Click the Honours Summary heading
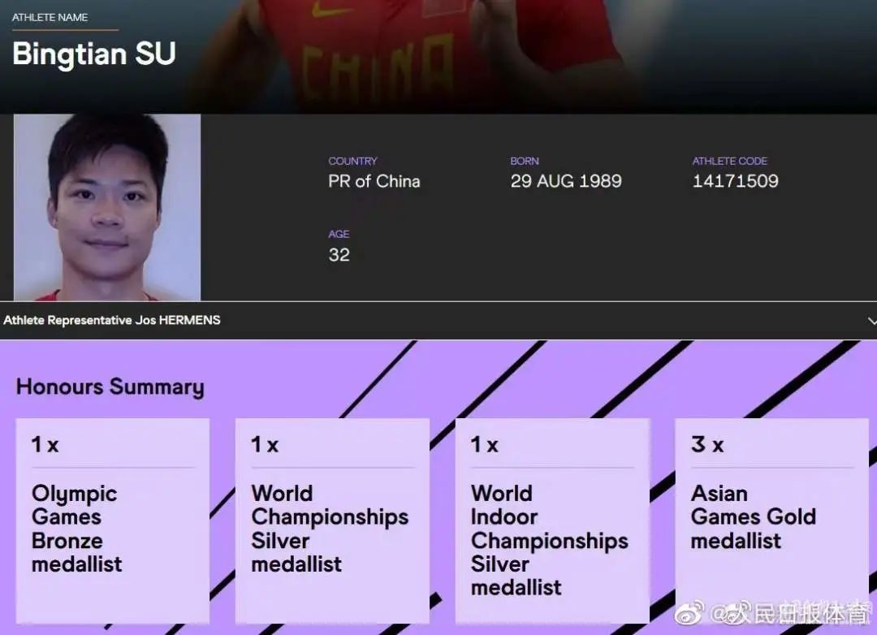Image resolution: width=877 pixels, height=635 pixels. tap(110, 387)
